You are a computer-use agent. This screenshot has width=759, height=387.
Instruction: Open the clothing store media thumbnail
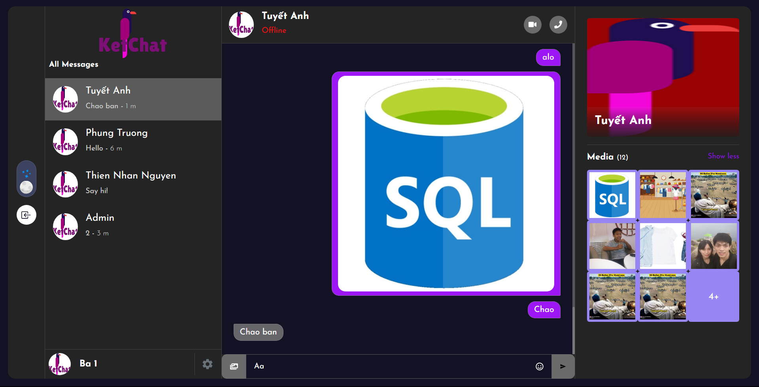(x=663, y=195)
